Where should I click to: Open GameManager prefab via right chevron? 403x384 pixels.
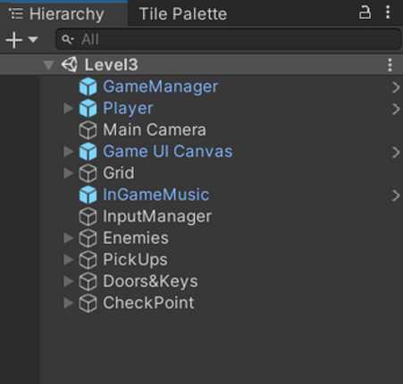tap(396, 88)
